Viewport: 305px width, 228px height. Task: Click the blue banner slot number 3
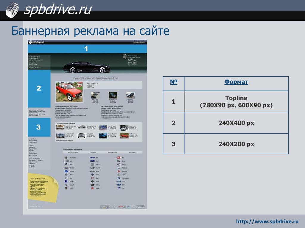[x=39, y=127]
